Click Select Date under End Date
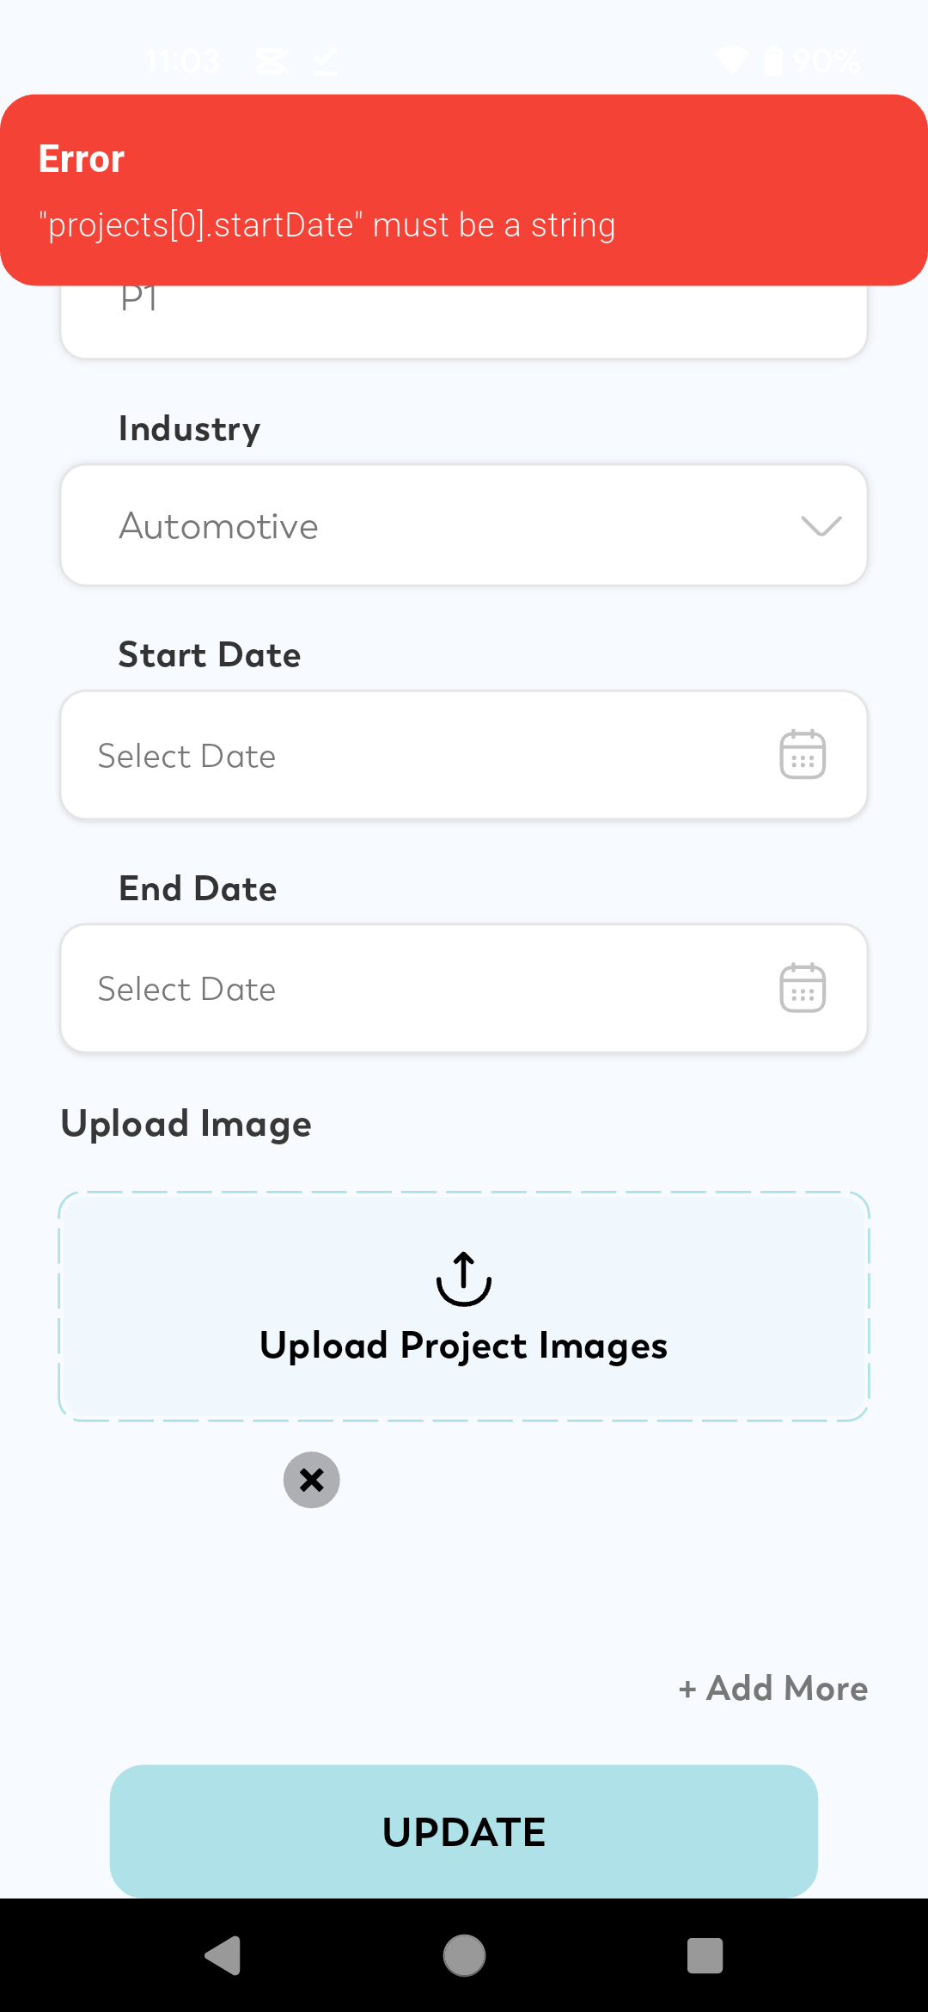 [187, 990]
